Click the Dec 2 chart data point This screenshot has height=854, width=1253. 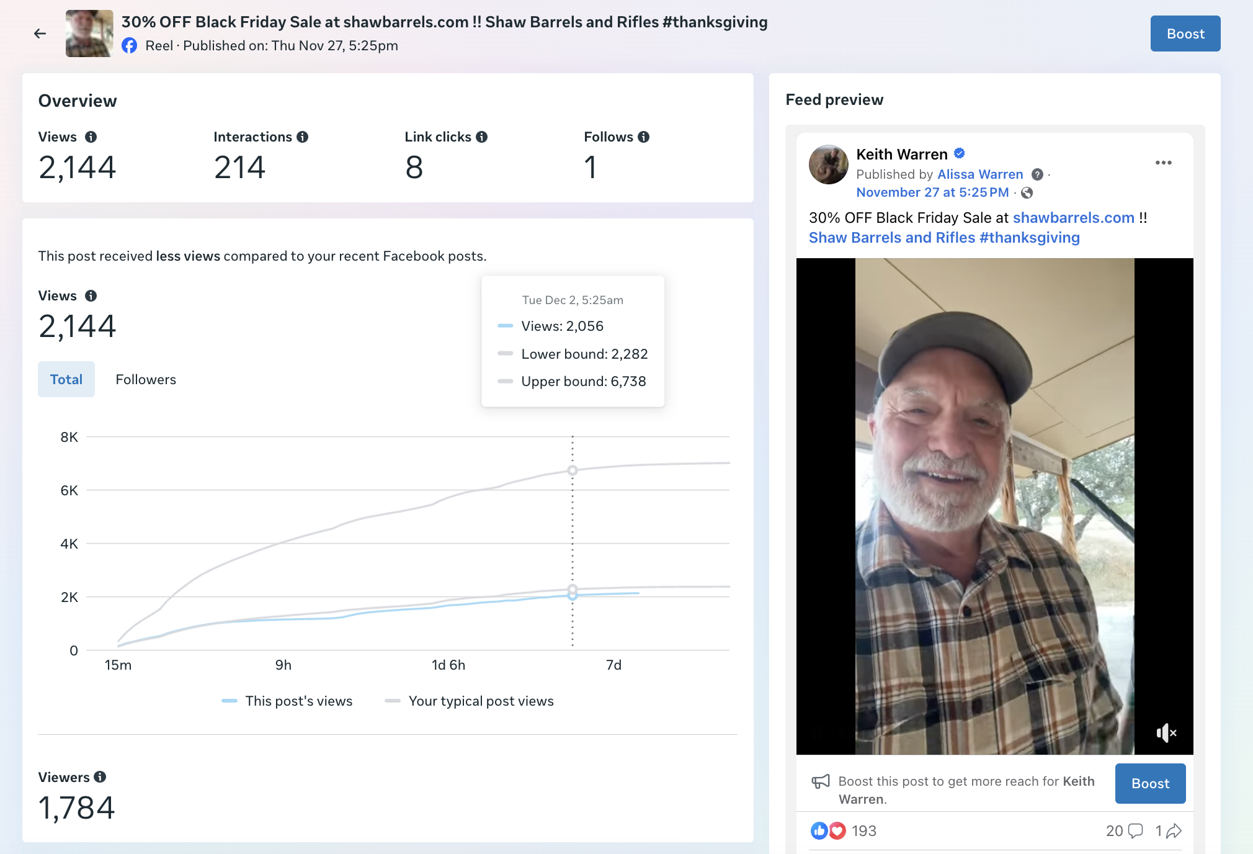(573, 595)
